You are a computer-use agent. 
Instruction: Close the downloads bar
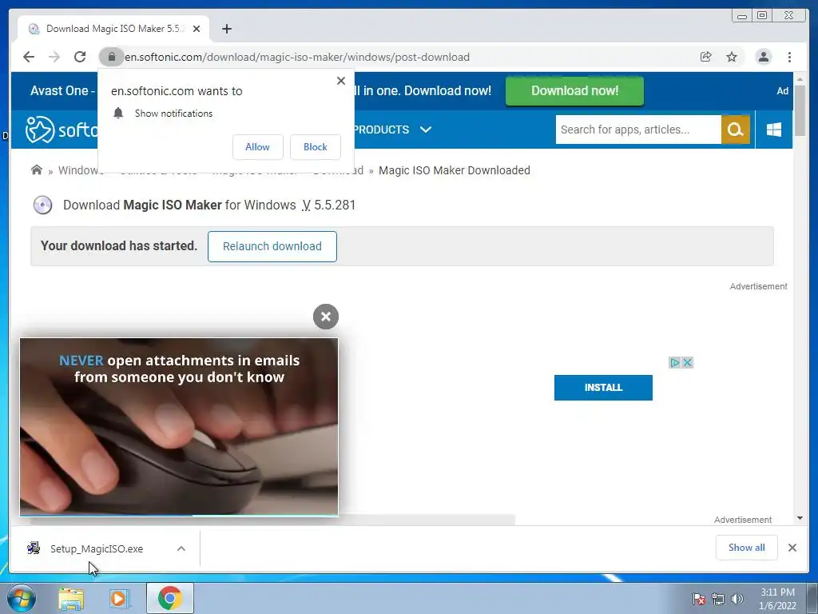click(792, 548)
